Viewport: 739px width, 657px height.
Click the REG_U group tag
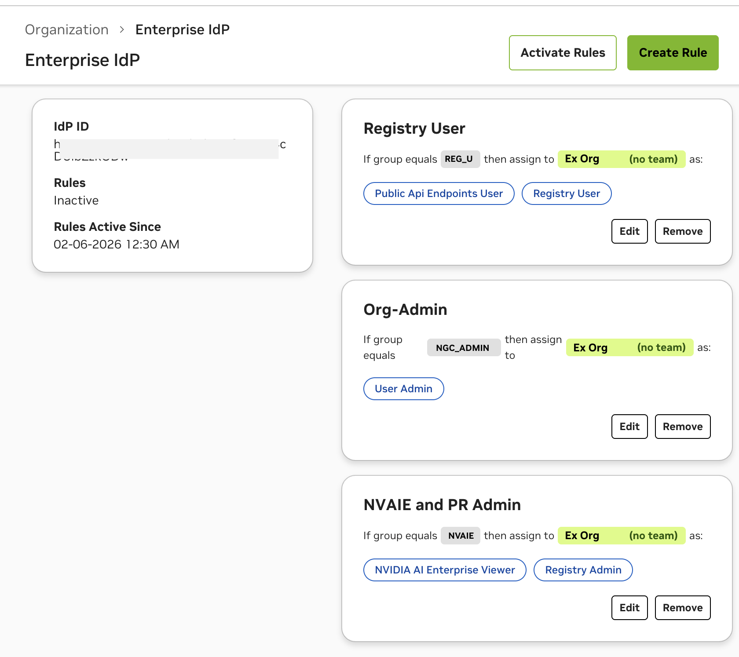[460, 159]
